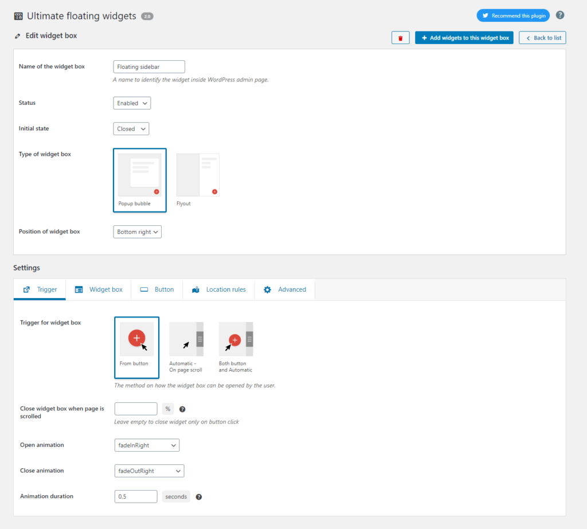Image resolution: width=587 pixels, height=529 pixels.
Task: Click help icon next to scroll percentage field
Action: [x=182, y=409]
